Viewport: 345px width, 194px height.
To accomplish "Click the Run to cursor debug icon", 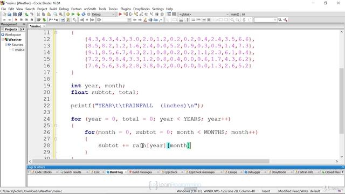I will pyautogui.click(x=126, y=15).
